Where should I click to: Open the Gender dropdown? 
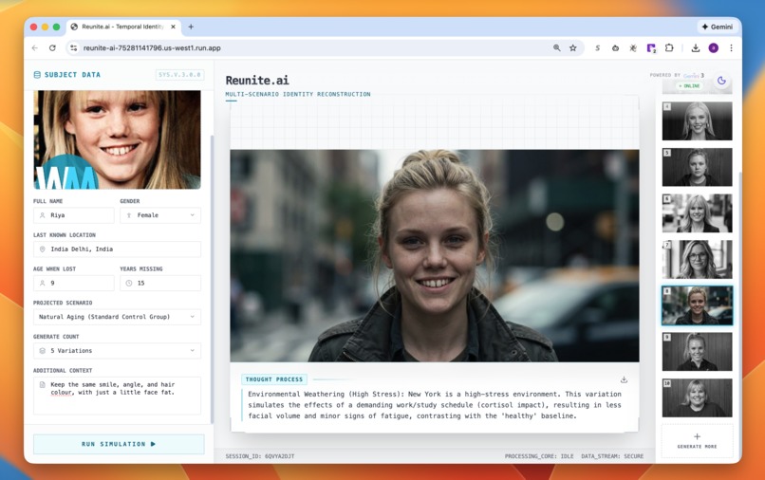(x=160, y=215)
